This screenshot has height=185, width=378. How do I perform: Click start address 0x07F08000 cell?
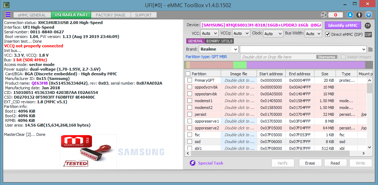coord(271,148)
